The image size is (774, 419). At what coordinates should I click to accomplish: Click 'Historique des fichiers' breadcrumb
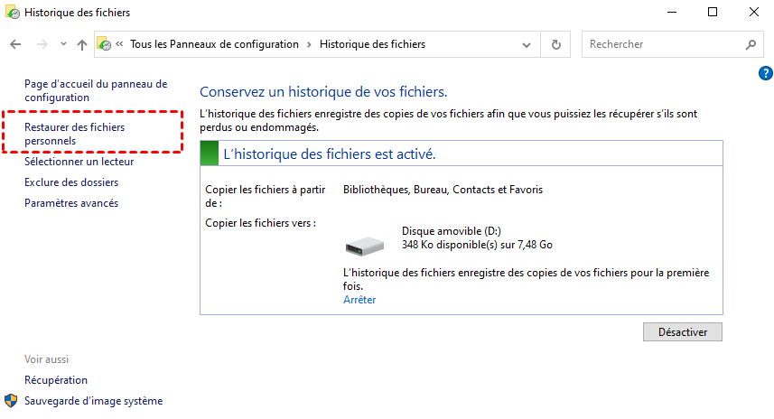372,44
